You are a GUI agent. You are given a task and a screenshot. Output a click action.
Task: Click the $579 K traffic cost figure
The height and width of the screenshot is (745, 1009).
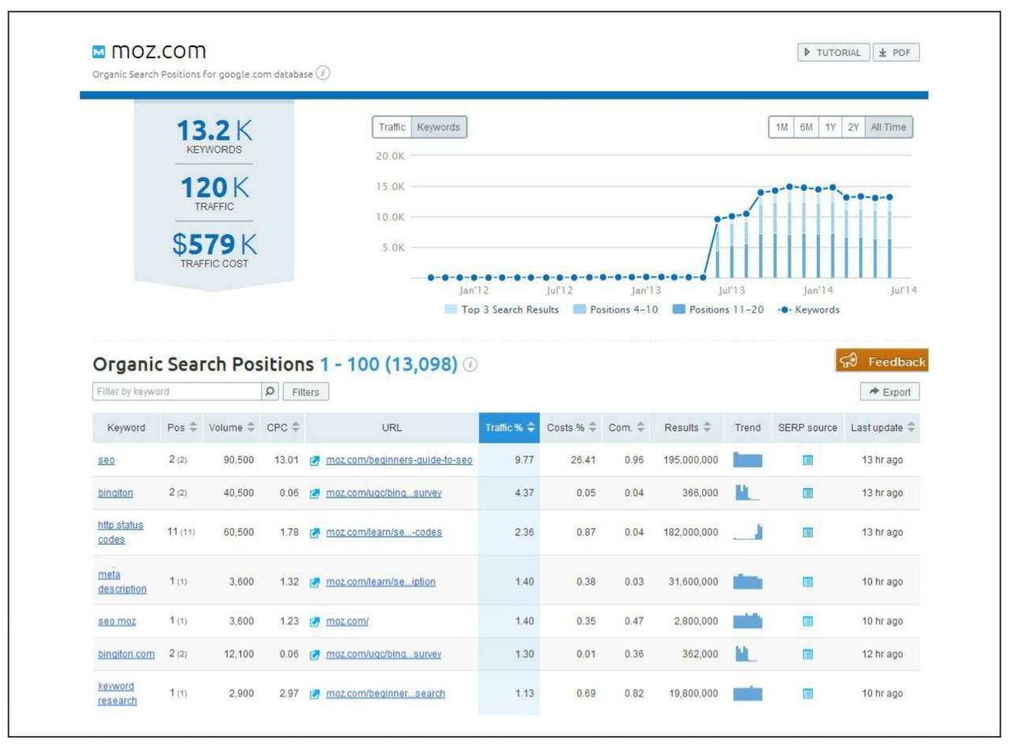(x=214, y=244)
